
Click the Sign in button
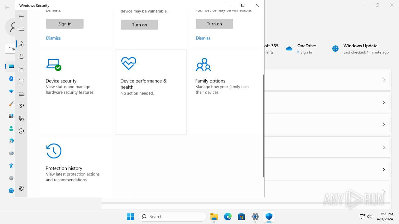[x=65, y=24]
